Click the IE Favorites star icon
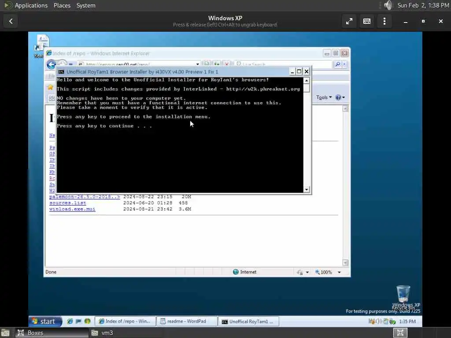The height and width of the screenshot is (338, 451). coord(51,87)
